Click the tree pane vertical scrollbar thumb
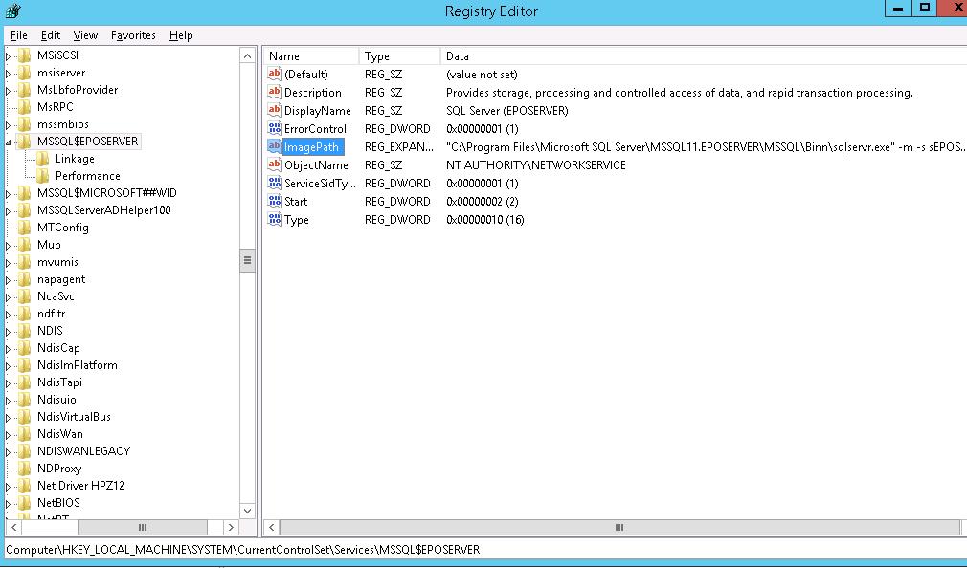Viewport: 967px width, 568px height. (x=247, y=260)
